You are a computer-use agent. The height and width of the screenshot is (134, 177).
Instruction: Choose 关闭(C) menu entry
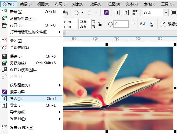(x=32, y=41)
